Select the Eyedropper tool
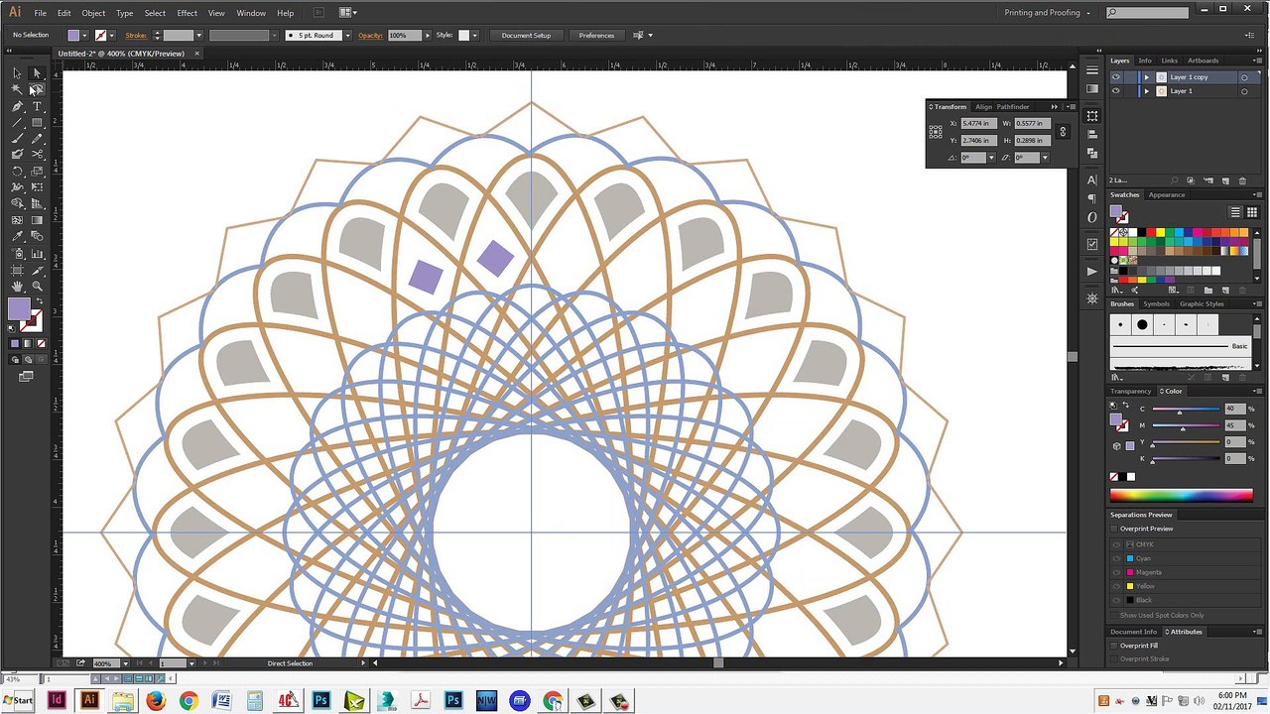This screenshot has width=1270, height=714. pos(17,237)
